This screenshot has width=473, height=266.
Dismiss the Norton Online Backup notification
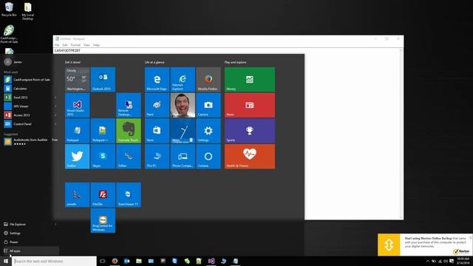point(470,238)
